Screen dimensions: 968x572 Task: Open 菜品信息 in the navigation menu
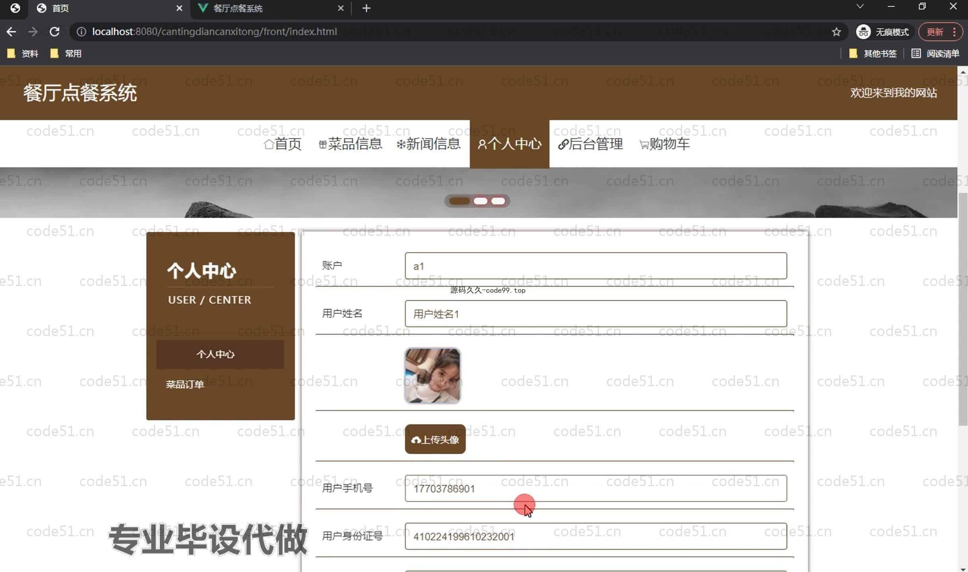[x=350, y=144]
